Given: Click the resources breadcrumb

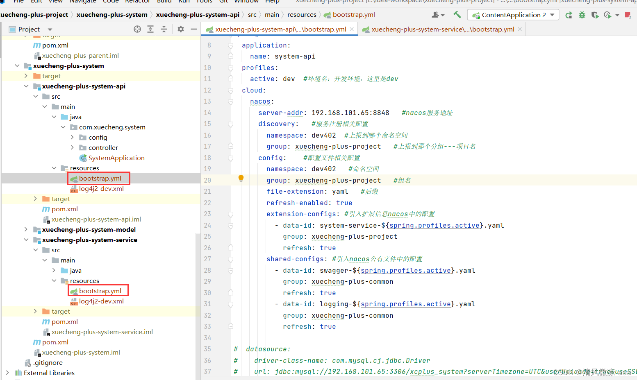Looking at the screenshot, I should click(x=302, y=15).
